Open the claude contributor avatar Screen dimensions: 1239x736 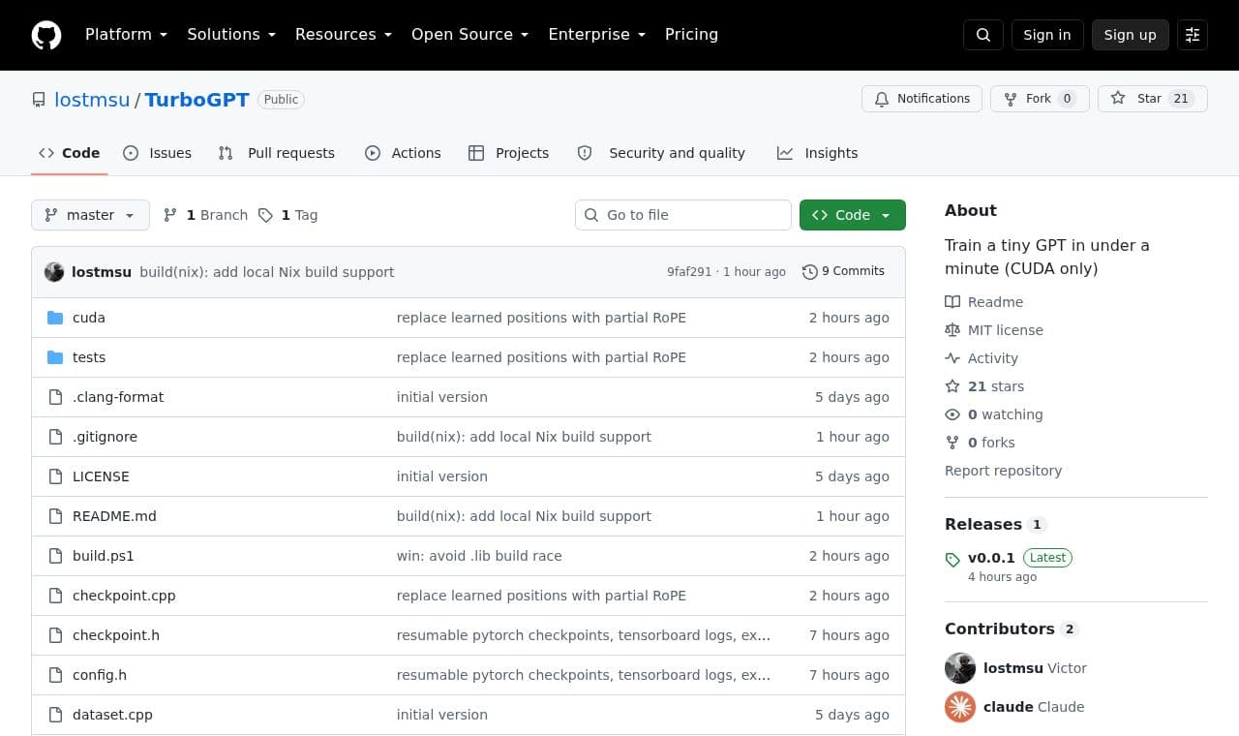(x=960, y=707)
